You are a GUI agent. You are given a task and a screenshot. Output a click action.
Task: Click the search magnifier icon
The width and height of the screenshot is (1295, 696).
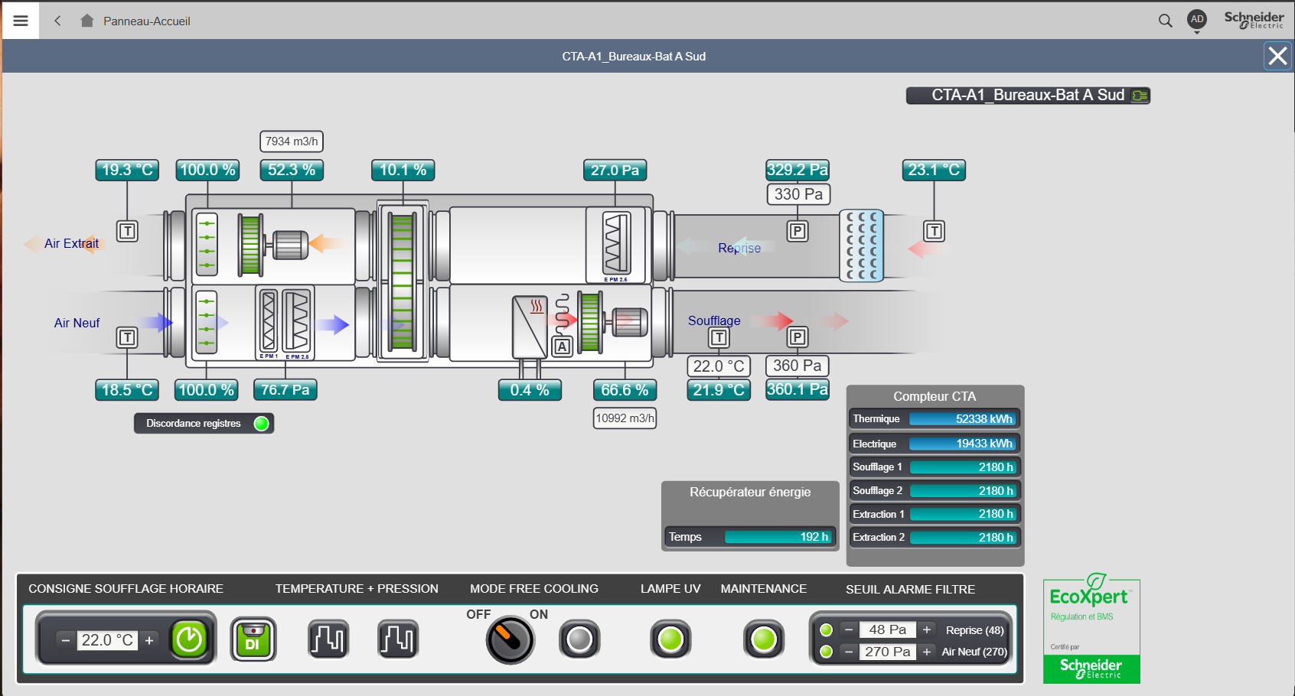click(x=1165, y=21)
